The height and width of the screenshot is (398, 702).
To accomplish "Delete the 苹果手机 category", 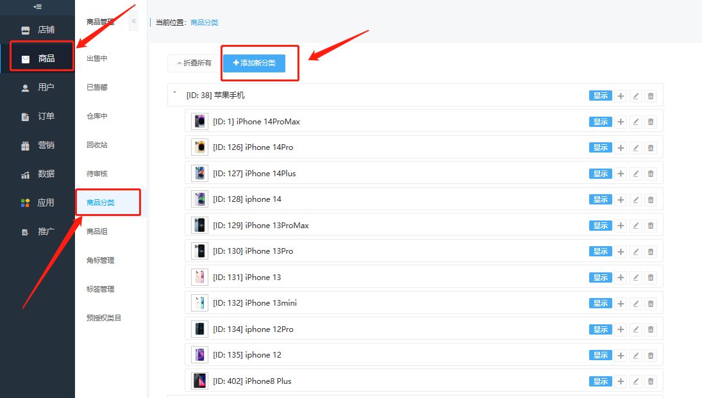I will pyautogui.click(x=651, y=95).
